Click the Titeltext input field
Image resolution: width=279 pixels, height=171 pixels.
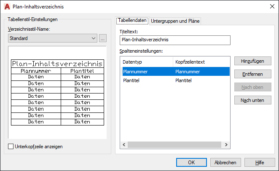[175, 40]
